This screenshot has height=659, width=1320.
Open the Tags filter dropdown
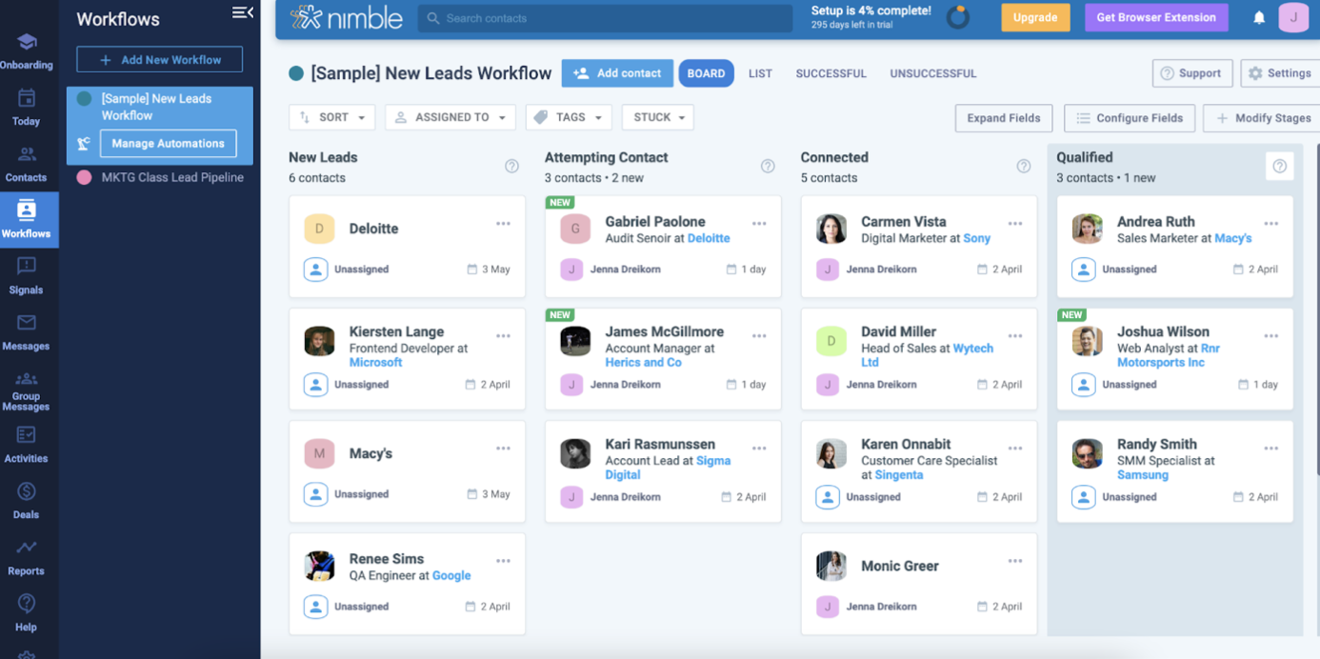(569, 117)
